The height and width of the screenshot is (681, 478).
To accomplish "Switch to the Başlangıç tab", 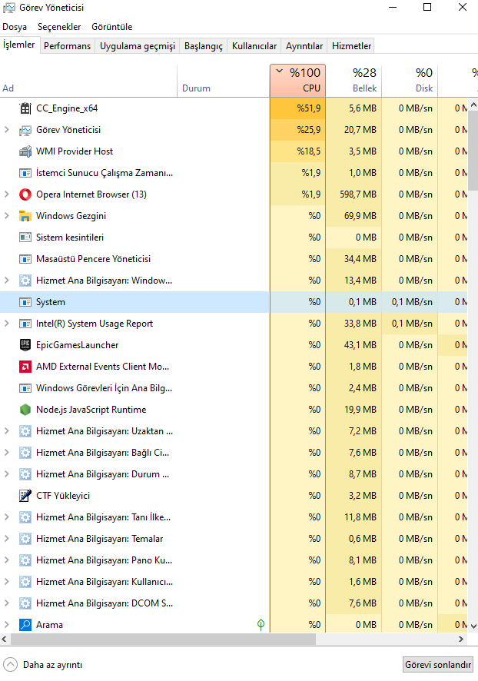I will pos(204,46).
